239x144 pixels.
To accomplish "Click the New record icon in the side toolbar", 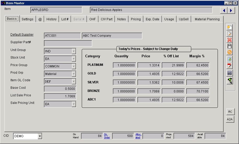I will (230, 28).
